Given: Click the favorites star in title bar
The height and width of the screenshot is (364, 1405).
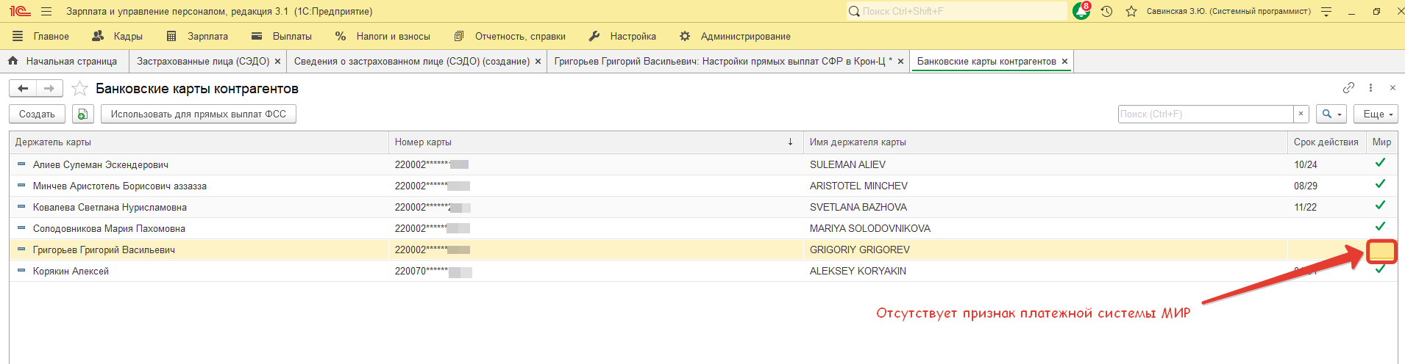Looking at the screenshot, I should [x=1131, y=11].
